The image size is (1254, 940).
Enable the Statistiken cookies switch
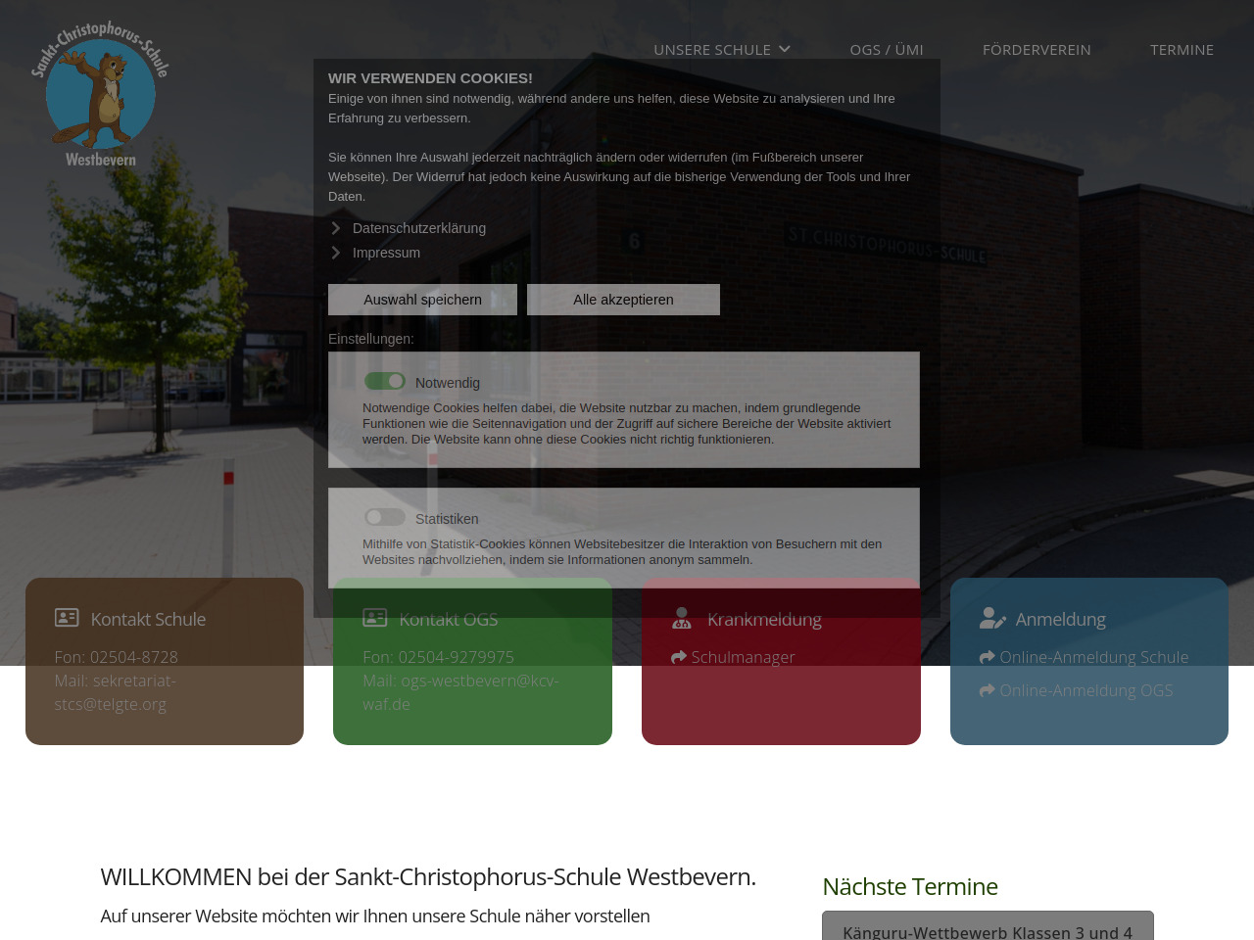pyautogui.click(x=385, y=517)
